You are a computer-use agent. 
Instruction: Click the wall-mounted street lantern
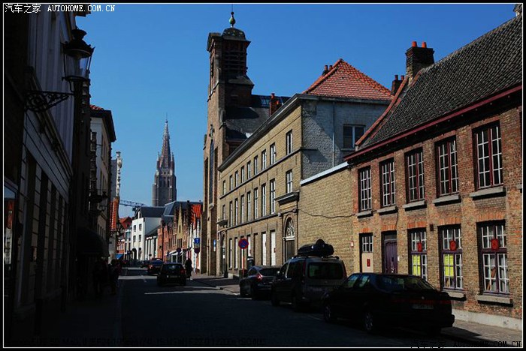(x=77, y=55)
